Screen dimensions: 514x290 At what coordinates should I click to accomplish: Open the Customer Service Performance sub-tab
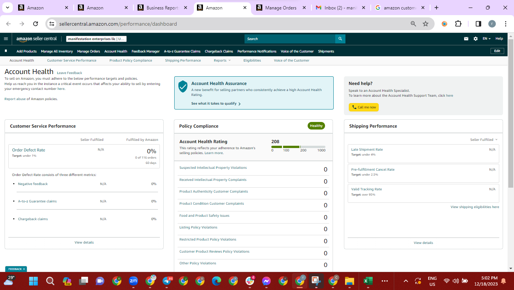tap(72, 60)
